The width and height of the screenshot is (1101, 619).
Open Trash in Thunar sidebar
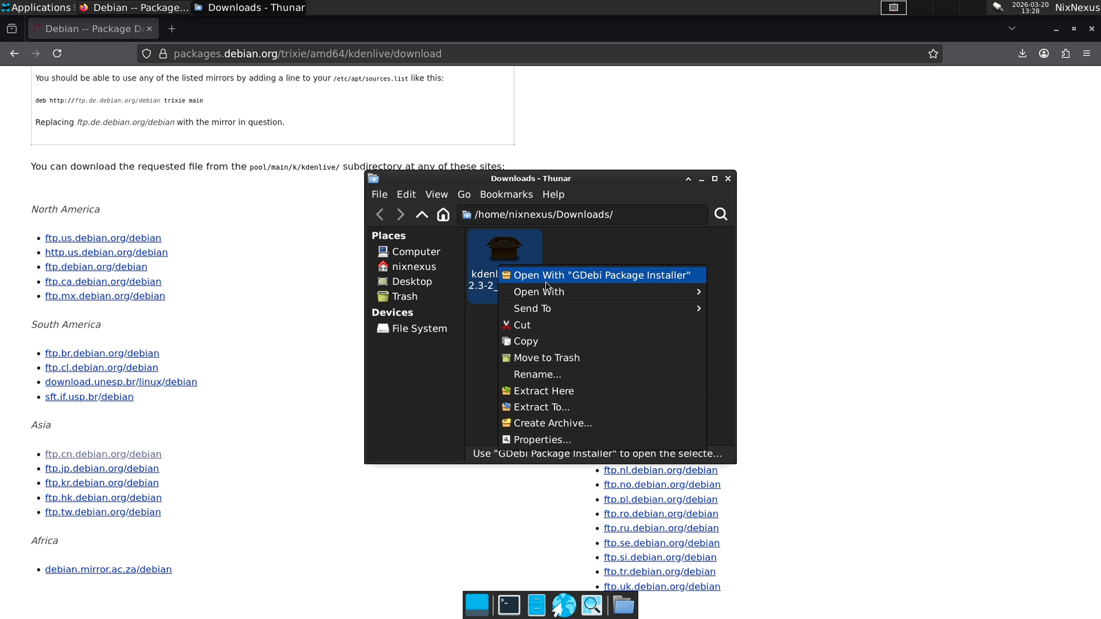[x=405, y=296]
